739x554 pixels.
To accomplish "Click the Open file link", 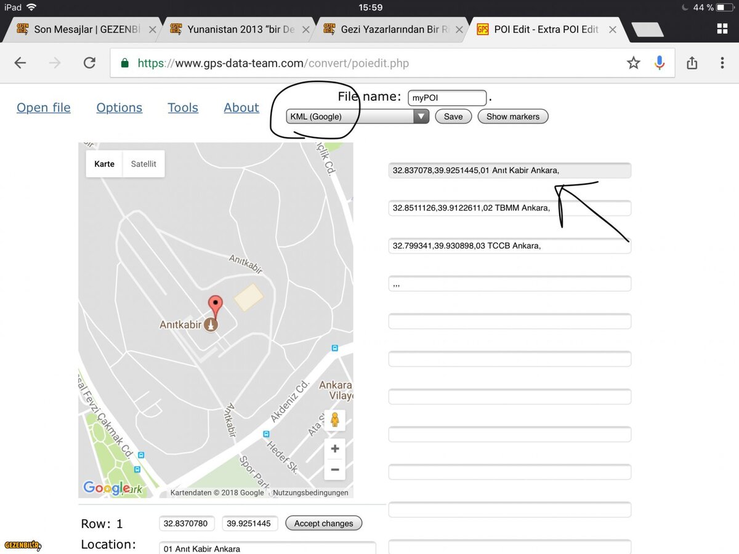I will (x=44, y=108).
